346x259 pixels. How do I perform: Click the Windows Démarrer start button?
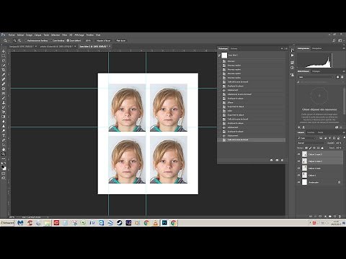point(7,223)
